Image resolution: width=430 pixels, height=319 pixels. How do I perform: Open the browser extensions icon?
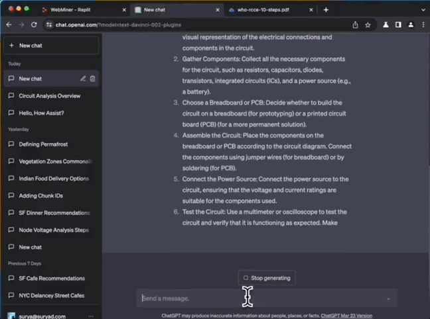click(x=386, y=24)
